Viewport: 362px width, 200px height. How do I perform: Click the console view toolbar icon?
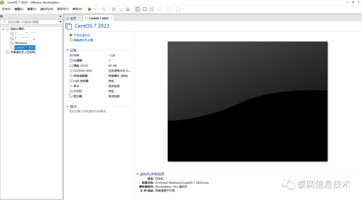click(169, 9)
